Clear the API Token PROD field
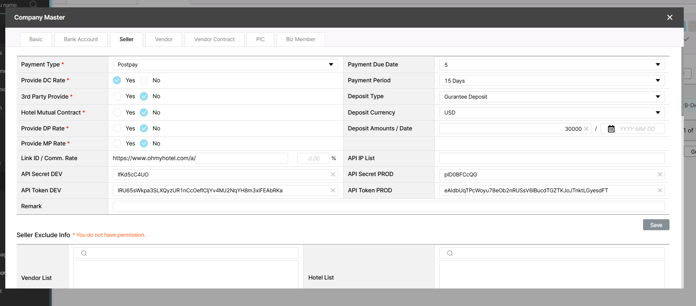This screenshot has width=696, height=306. pyautogui.click(x=660, y=190)
